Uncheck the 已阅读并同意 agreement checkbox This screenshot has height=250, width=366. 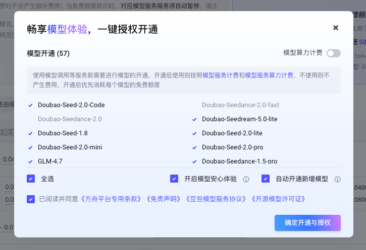click(x=31, y=199)
